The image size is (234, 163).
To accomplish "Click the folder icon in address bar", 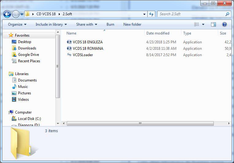I will (x=27, y=14).
